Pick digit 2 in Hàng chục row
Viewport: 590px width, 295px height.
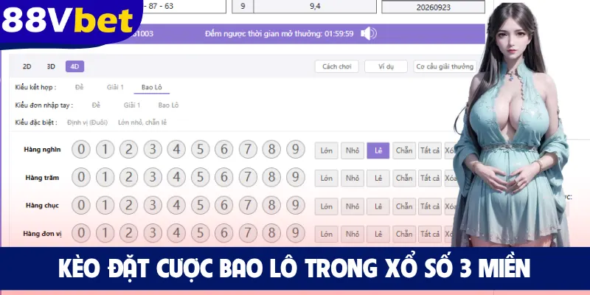pyautogui.click(x=128, y=206)
